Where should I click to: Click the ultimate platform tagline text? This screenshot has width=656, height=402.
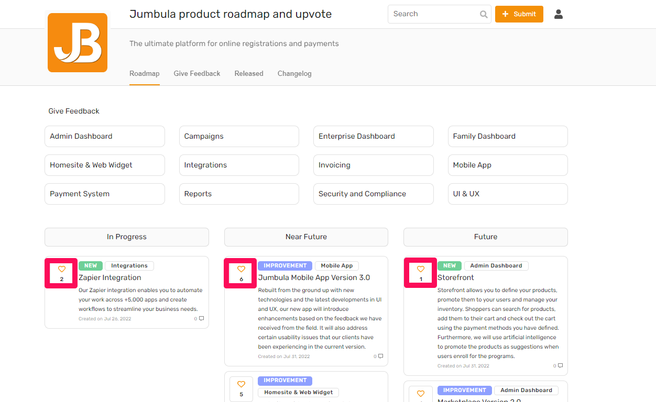[234, 43]
